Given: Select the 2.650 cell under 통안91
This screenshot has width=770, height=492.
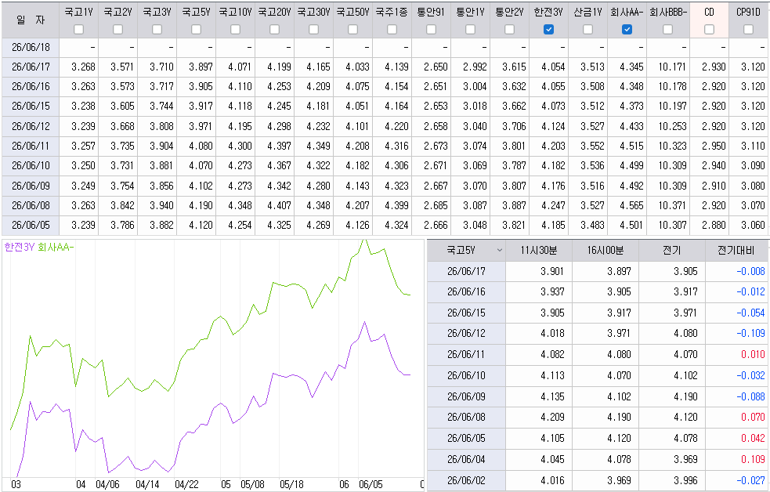Looking at the screenshot, I should tap(436, 67).
